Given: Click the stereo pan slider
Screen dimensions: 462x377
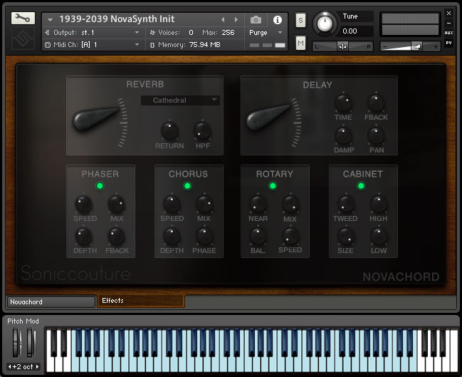Looking at the screenshot, I should tap(343, 46).
